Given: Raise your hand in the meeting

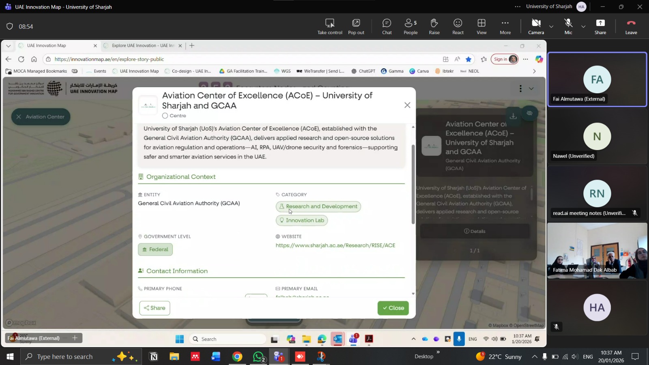Looking at the screenshot, I should pyautogui.click(x=434, y=26).
